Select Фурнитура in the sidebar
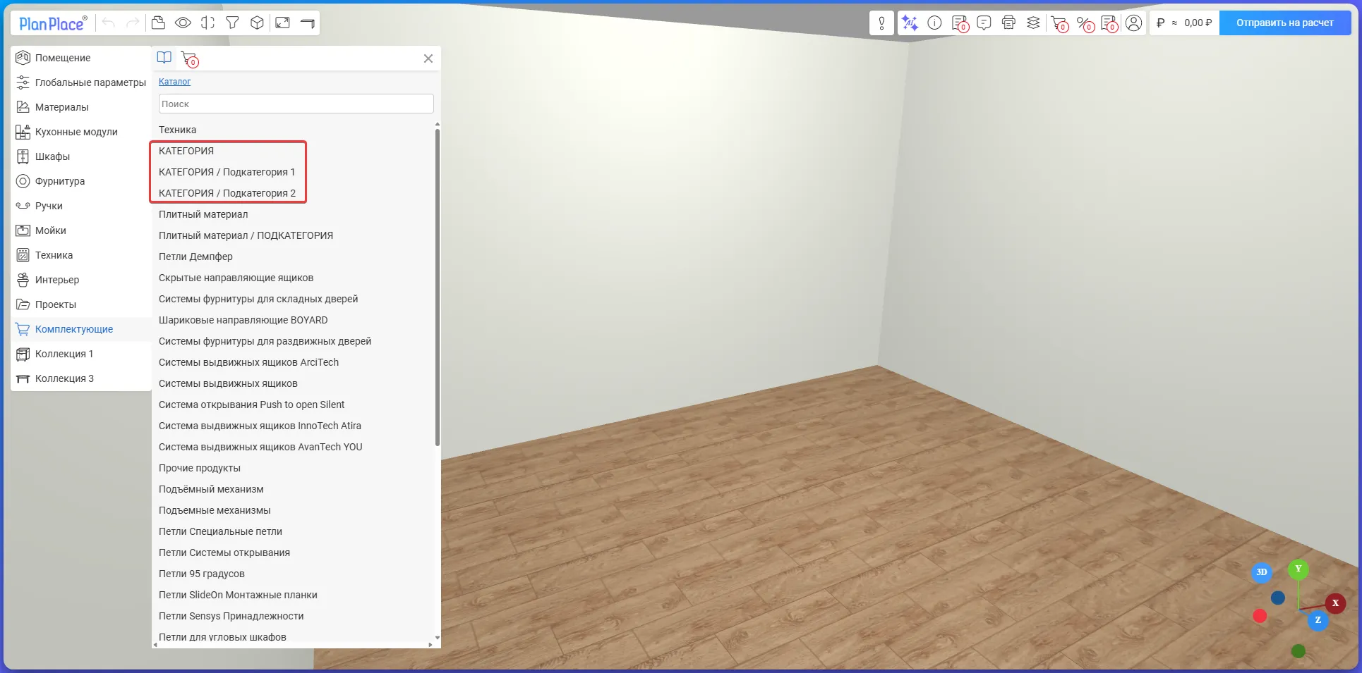 (81, 181)
